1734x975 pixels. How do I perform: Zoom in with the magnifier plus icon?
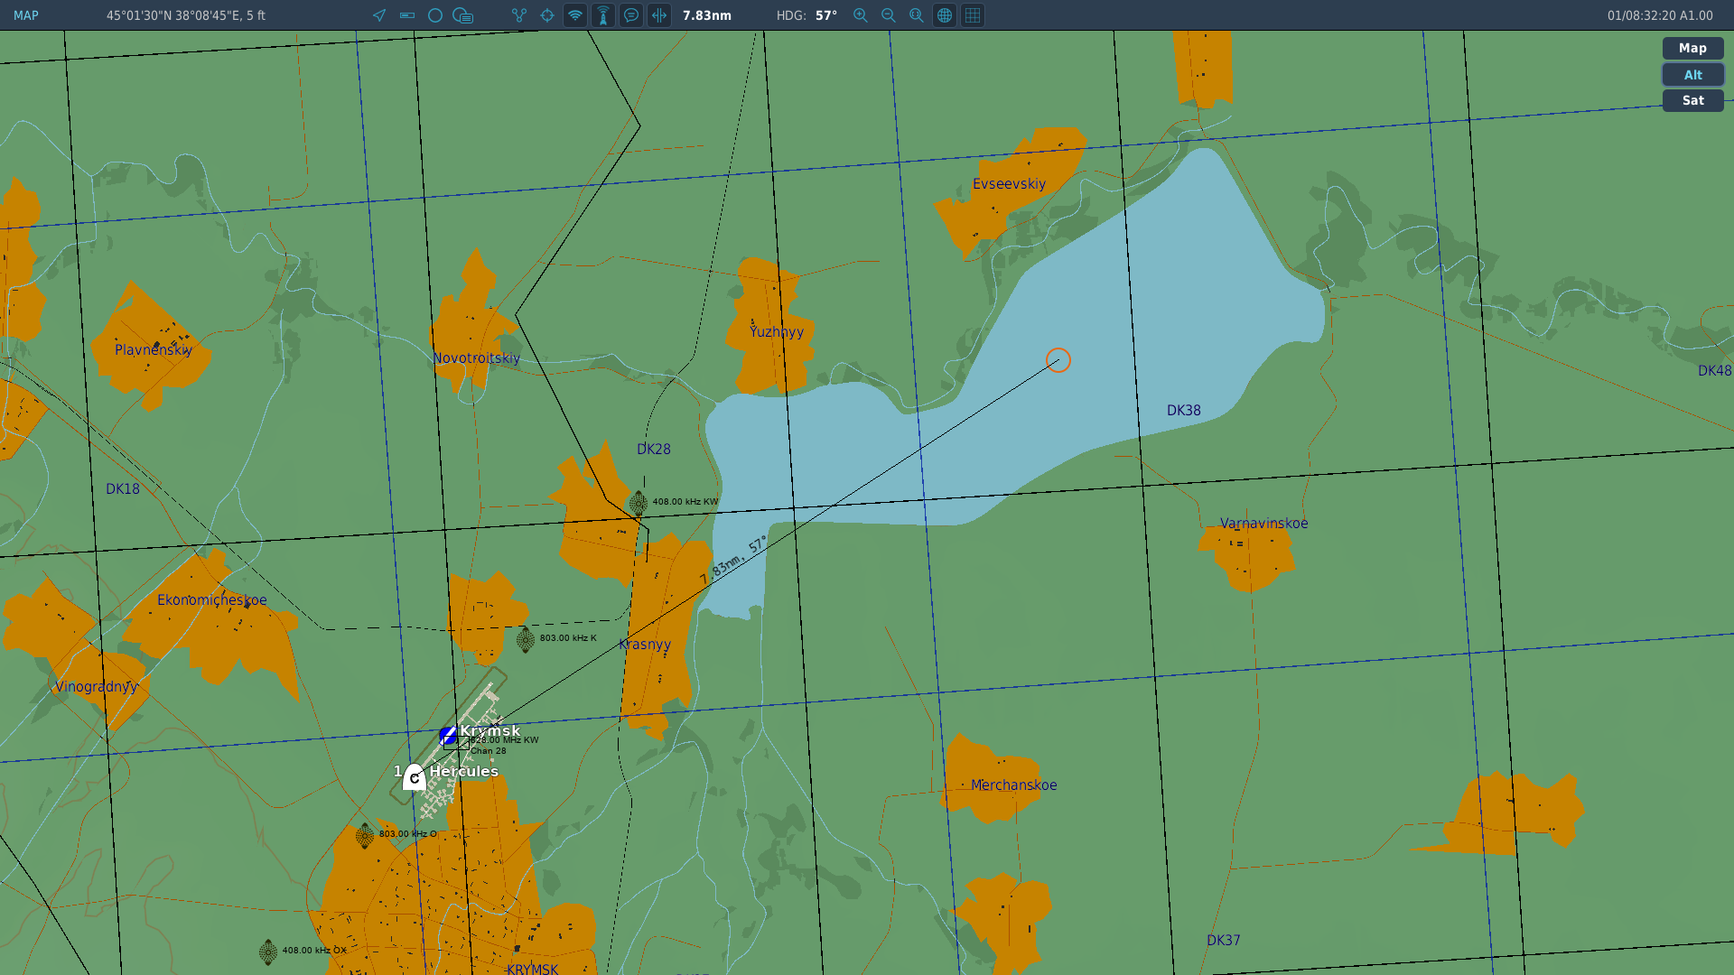click(861, 15)
